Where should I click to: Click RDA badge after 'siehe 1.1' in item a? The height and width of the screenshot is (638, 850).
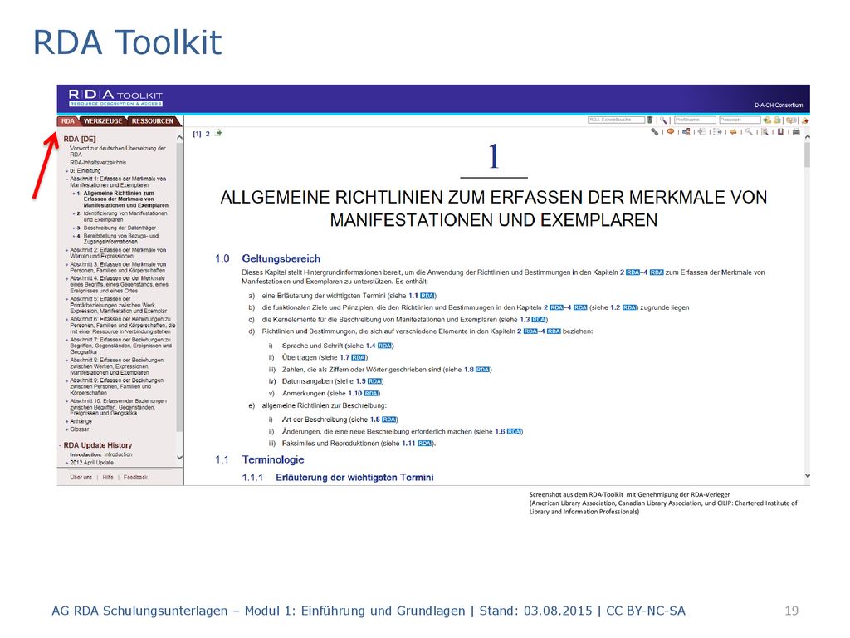coord(427,296)
